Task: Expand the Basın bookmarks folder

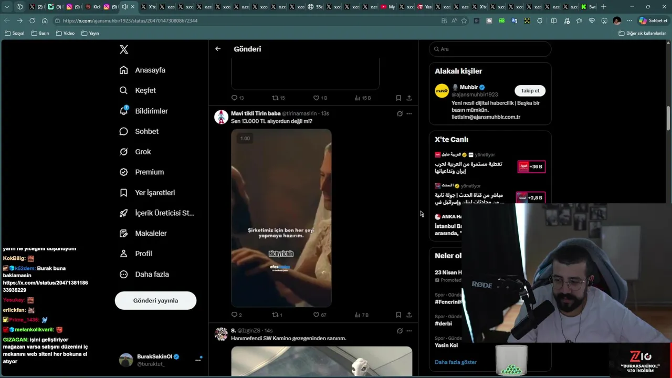Action: pos(40,33)
